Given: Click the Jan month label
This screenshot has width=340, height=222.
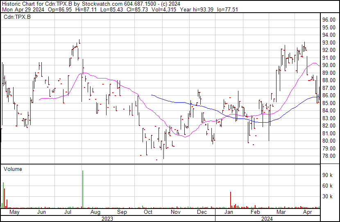Looking at the screenshot, I should tap(229, 212).
